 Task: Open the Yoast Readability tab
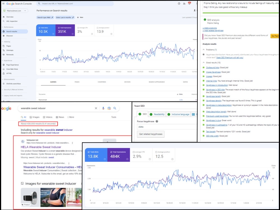point(157,114)
